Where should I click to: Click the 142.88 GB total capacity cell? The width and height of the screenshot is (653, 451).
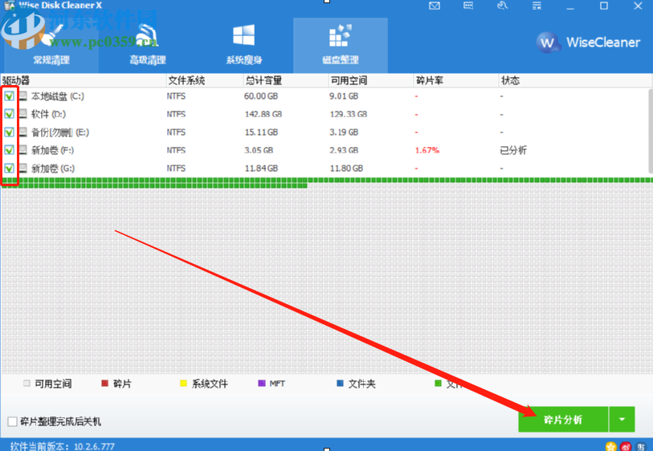[263, 114]
